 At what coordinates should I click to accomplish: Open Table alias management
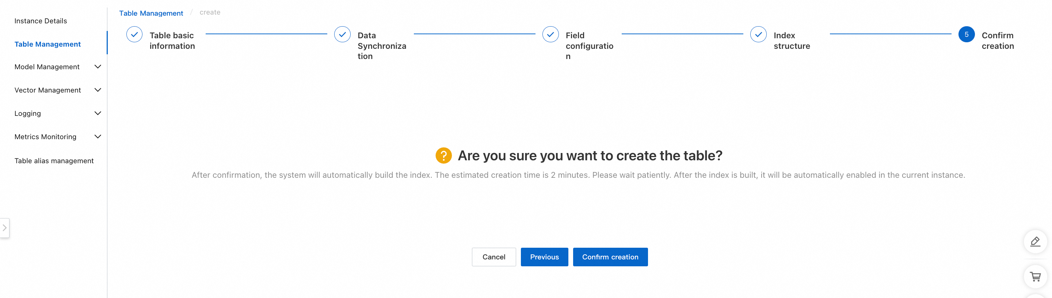[54, 161]
